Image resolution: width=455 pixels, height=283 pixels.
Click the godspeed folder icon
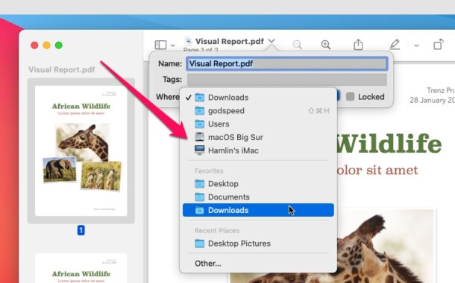pos(199,111)
